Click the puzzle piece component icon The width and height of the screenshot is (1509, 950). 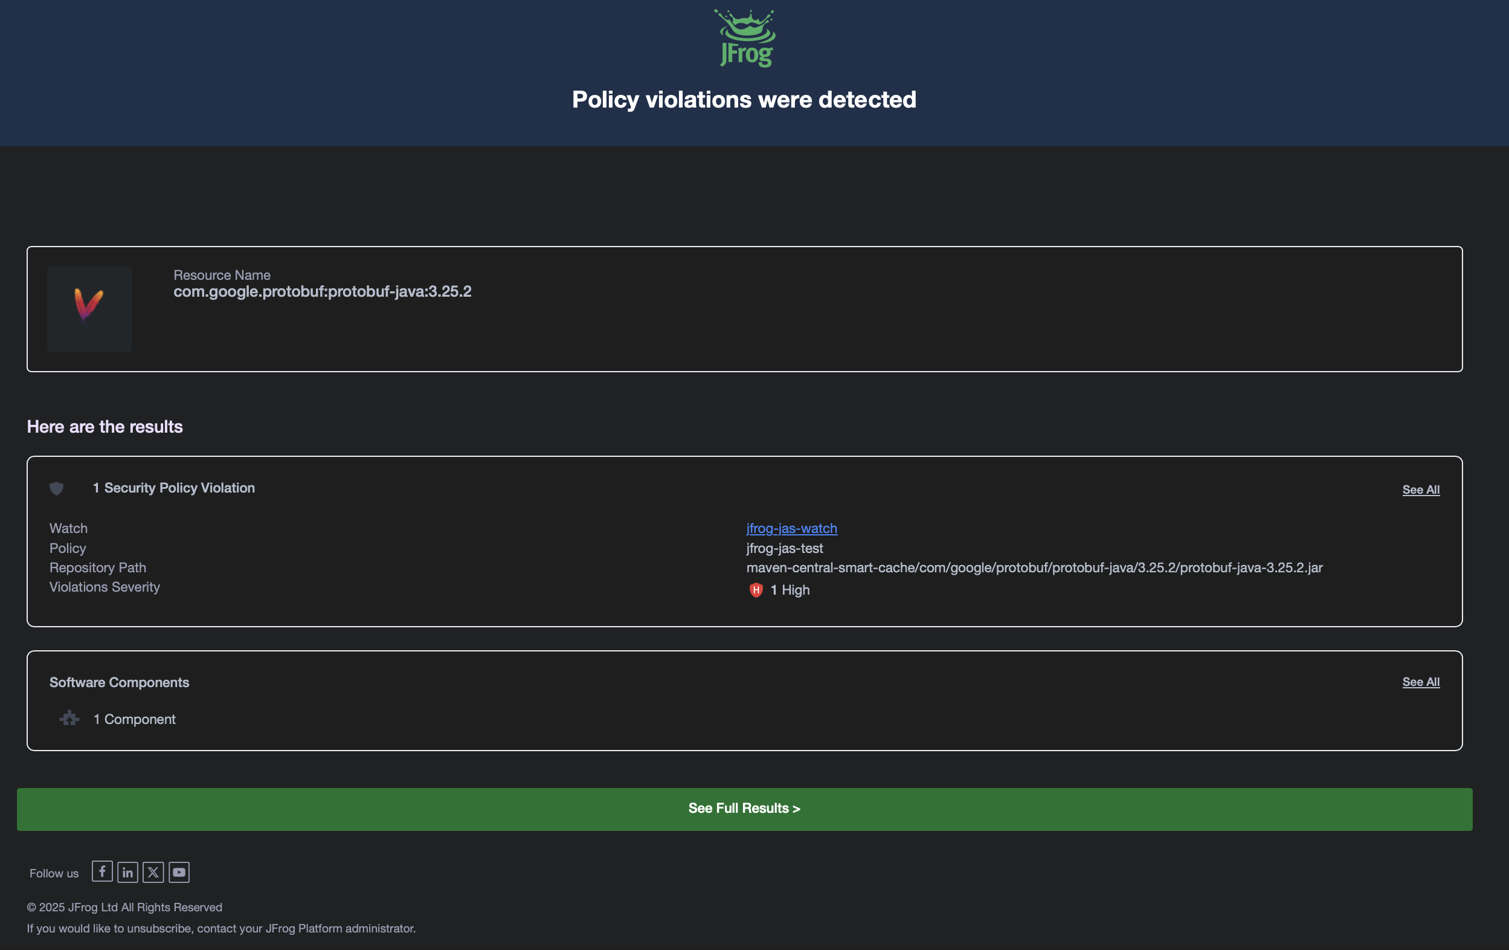[x=69, y=719]
